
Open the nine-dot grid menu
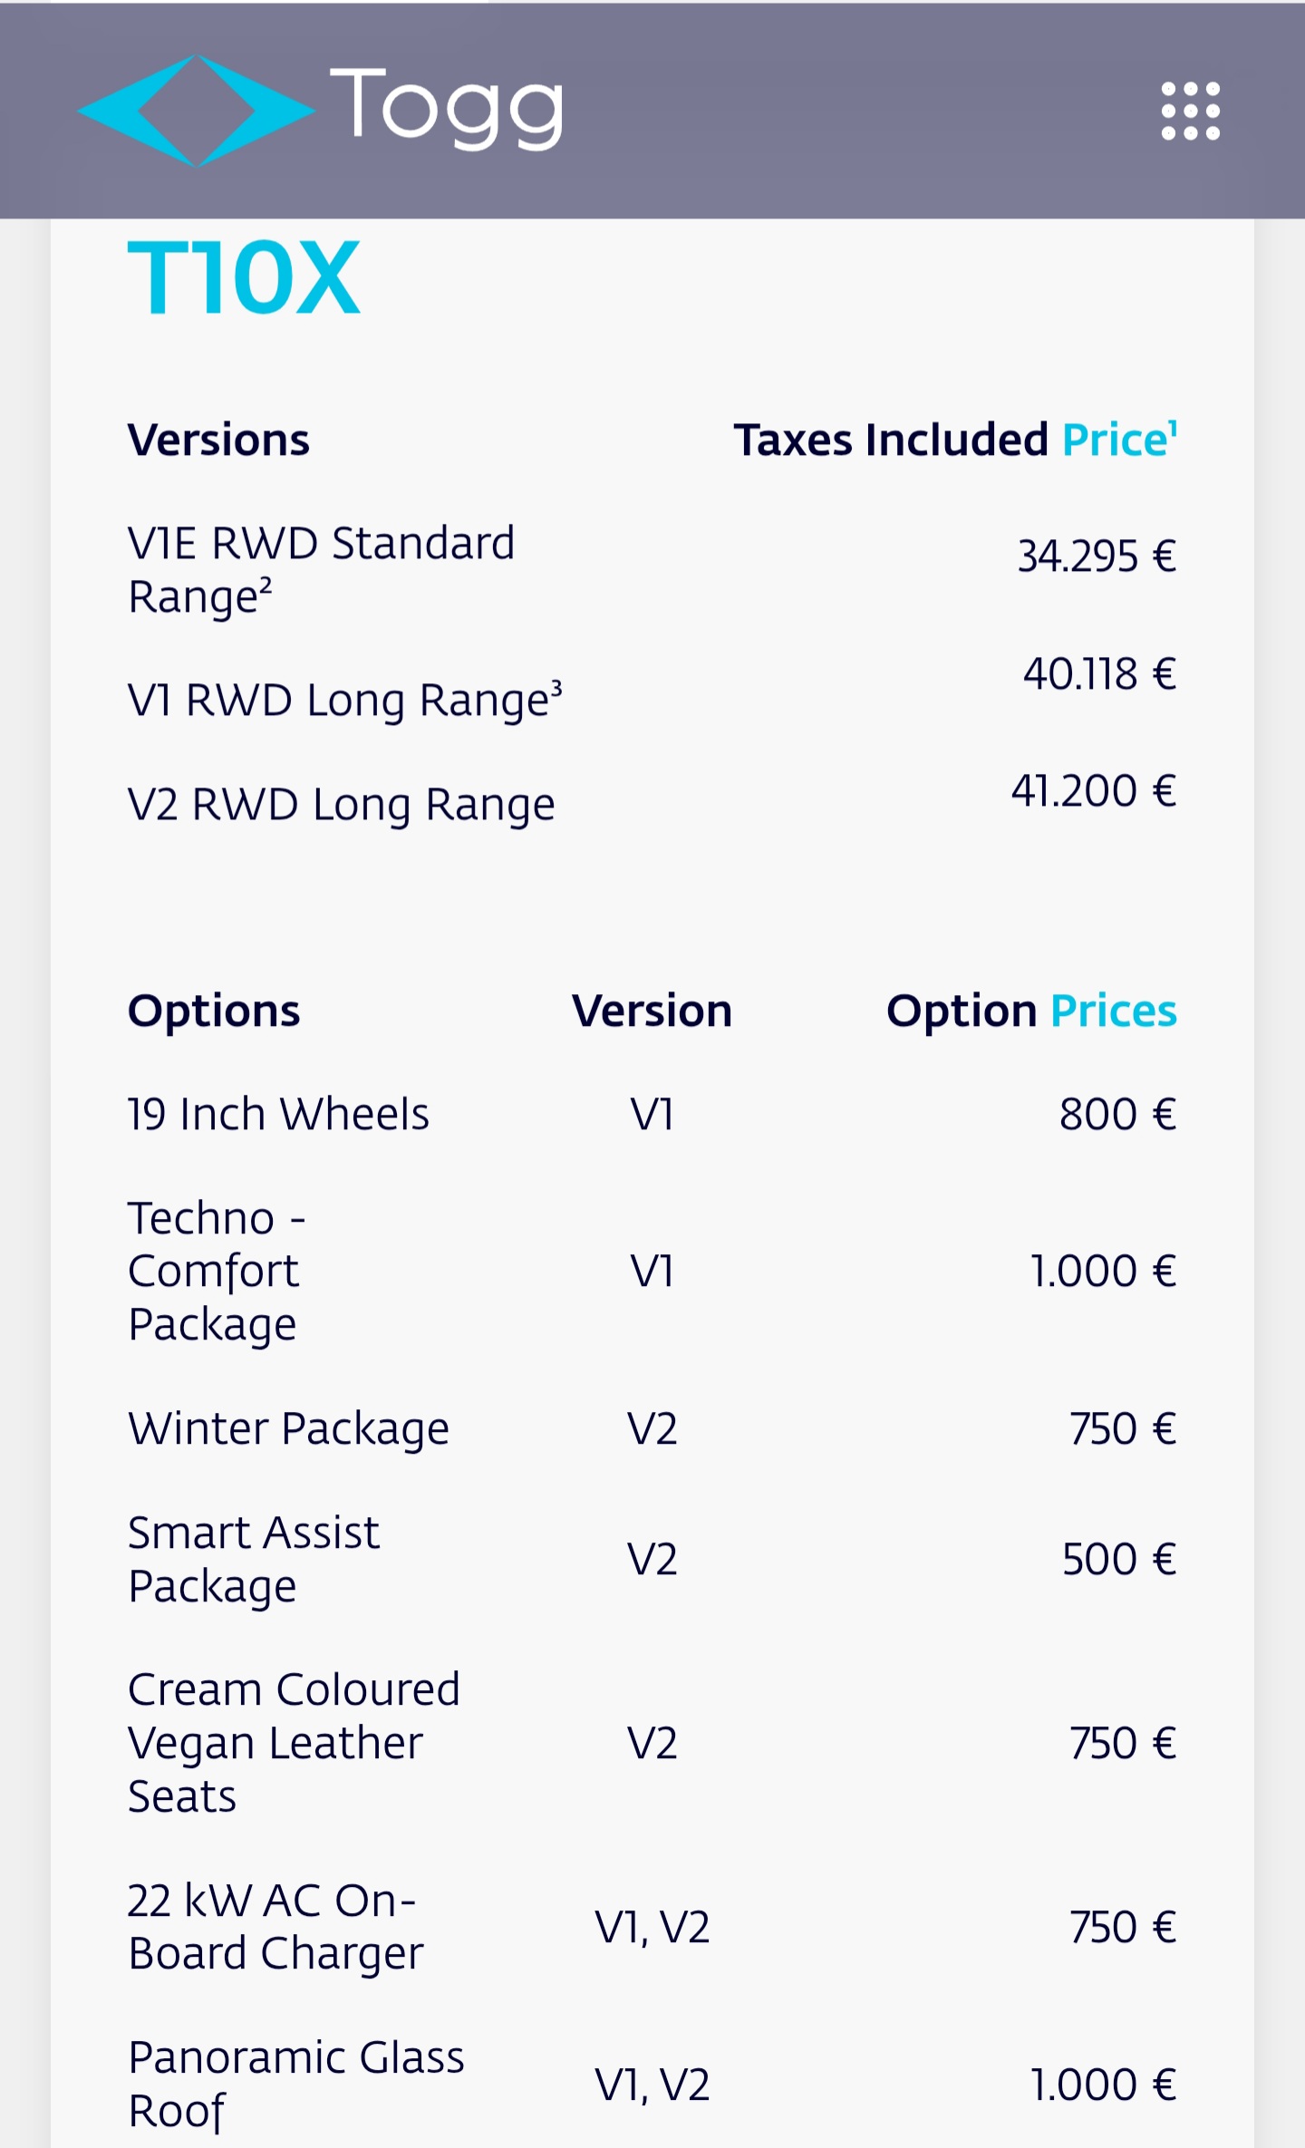[1190, 111]
